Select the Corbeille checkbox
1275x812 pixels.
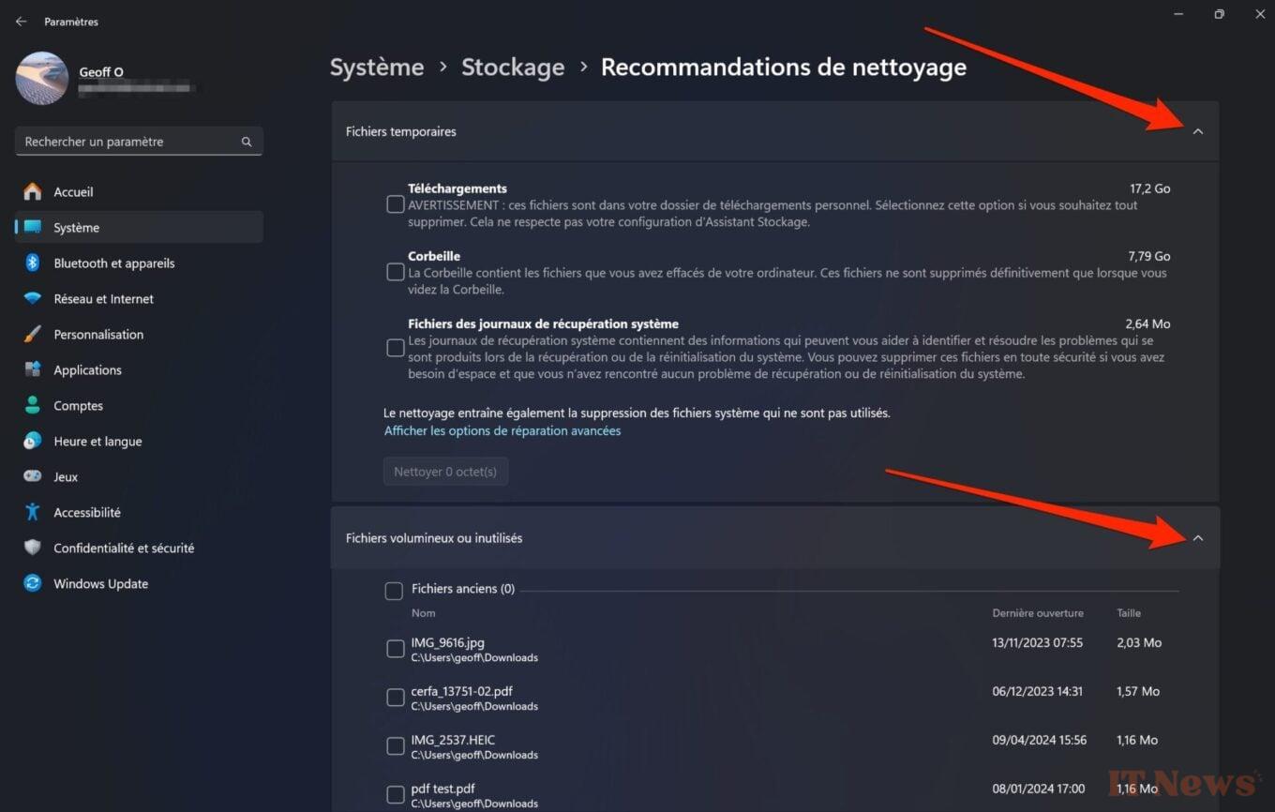[x=395, y=272]
